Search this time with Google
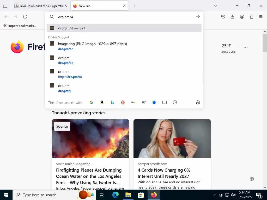The width and height of the screenshot is (267, 200). (x=92, y=102)
